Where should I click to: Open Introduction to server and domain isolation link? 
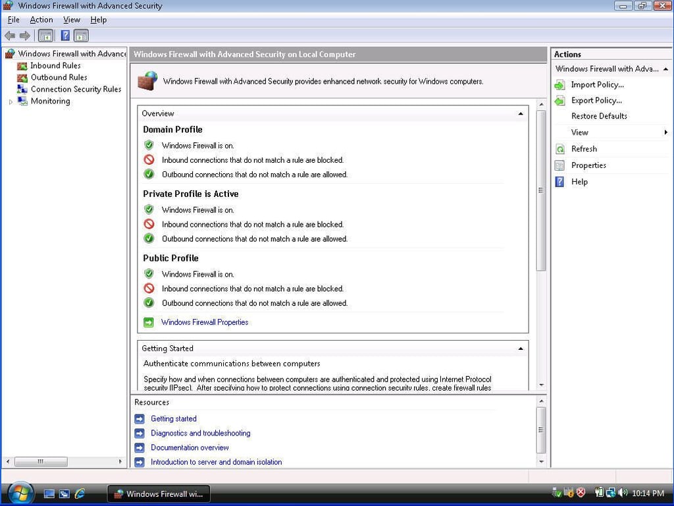[x=216, y=462]
